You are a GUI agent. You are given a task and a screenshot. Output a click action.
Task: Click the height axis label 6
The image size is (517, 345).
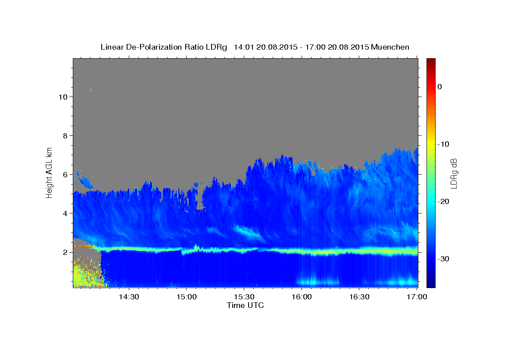[x=65, y=175]
